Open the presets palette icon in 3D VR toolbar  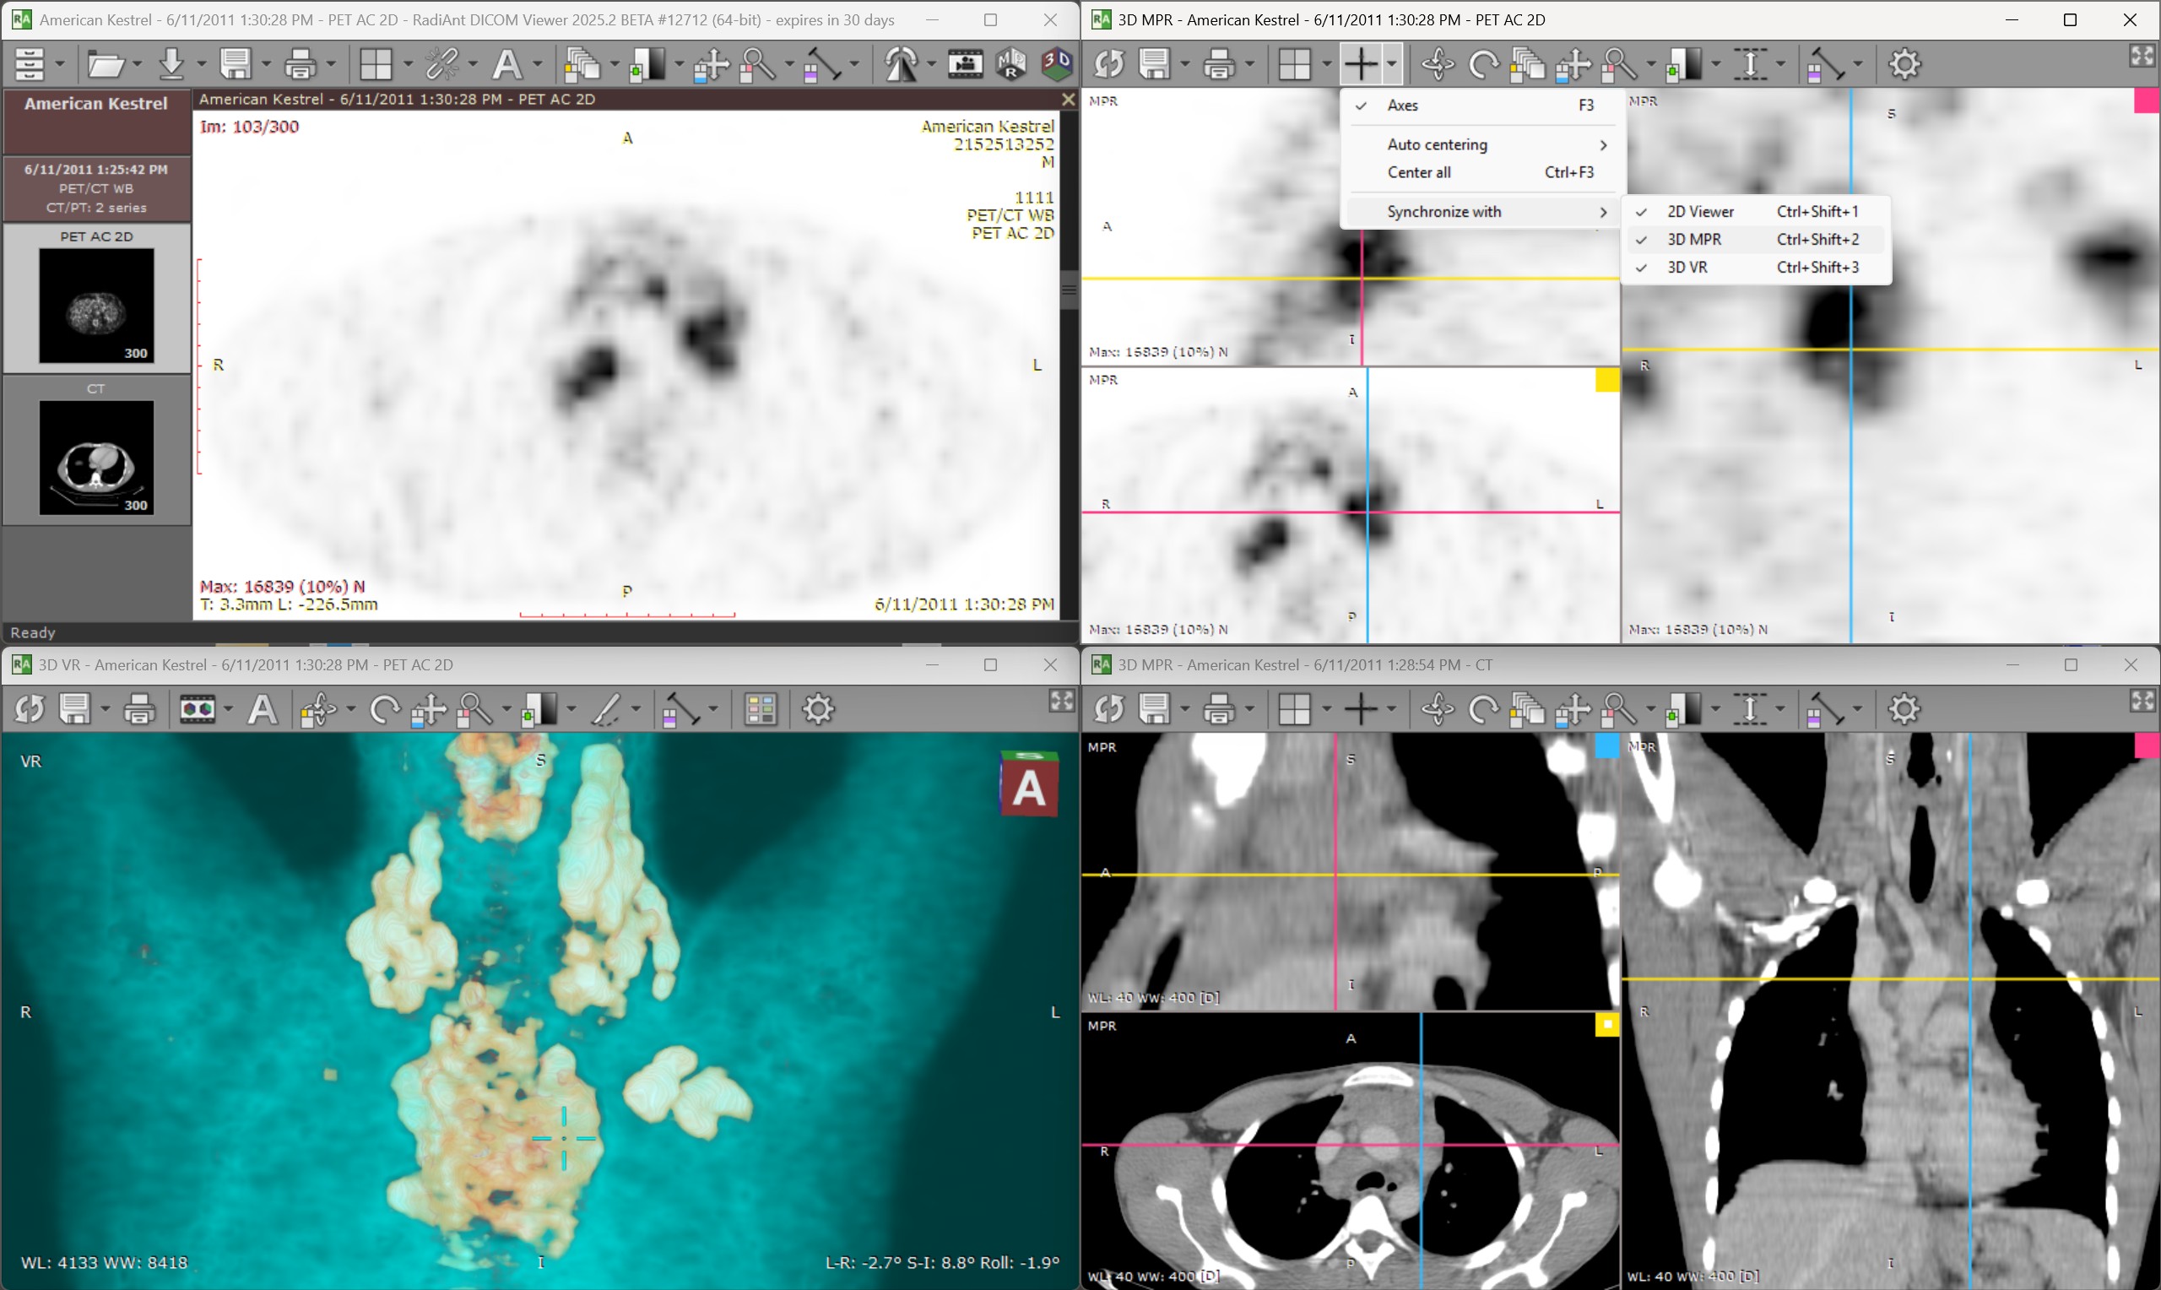pos(761,709)
